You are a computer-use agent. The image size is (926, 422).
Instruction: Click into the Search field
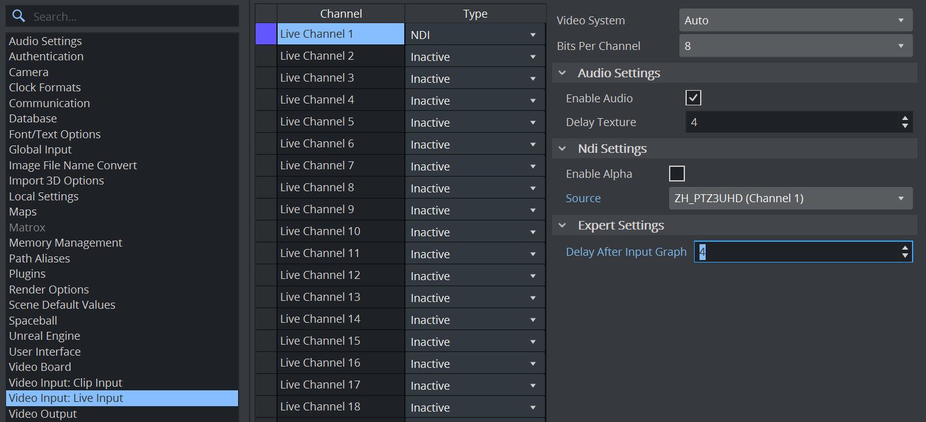tap(131, 16)
